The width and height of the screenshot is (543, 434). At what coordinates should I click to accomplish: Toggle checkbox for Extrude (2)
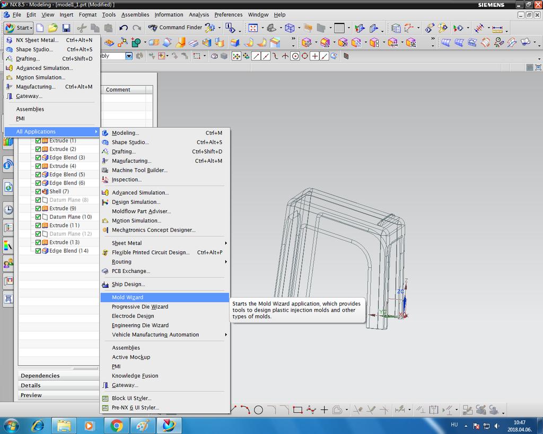click(x=38, y=149)
